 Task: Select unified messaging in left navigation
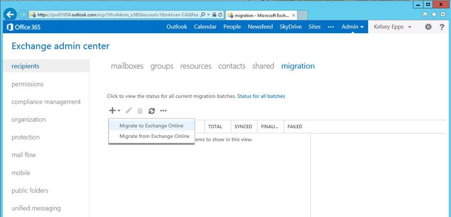(36, 208)
